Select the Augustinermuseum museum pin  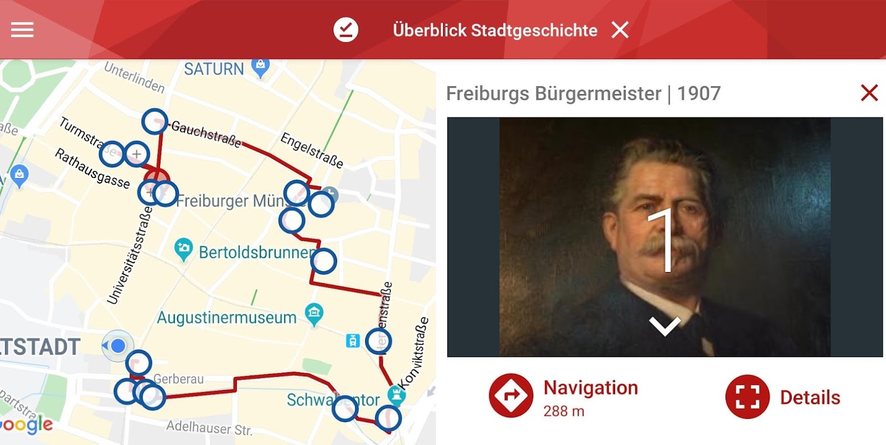[314, 315]
